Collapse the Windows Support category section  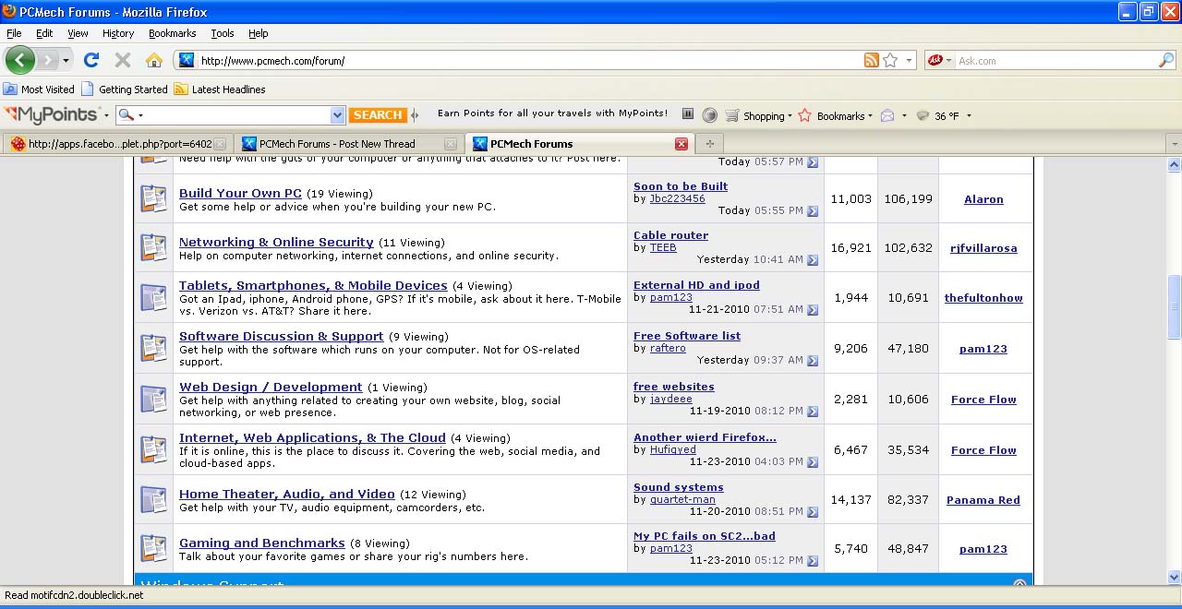1019,584
